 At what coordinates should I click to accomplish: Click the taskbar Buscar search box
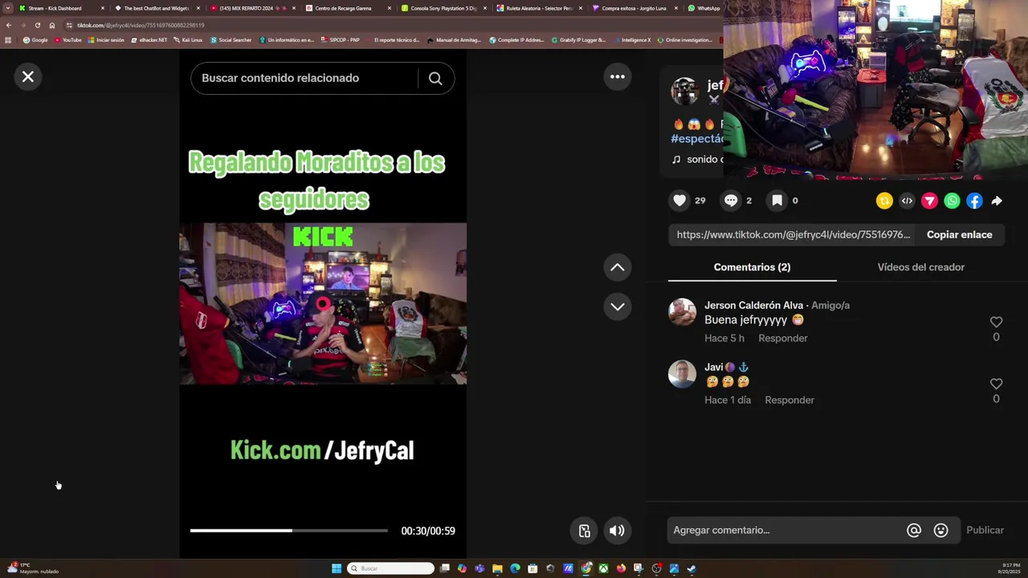391,568
